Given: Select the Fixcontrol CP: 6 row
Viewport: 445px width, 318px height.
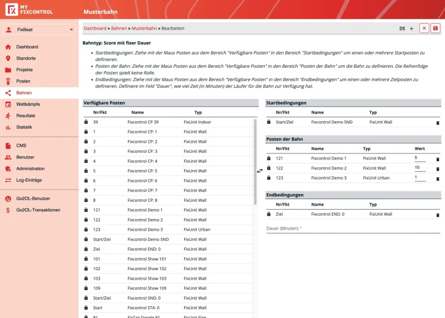Looking at the screenshot, I should 168,181.
